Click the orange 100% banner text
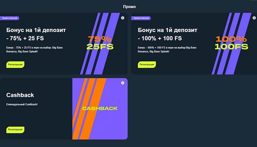The image size is (257, 147). click(231, 39)
